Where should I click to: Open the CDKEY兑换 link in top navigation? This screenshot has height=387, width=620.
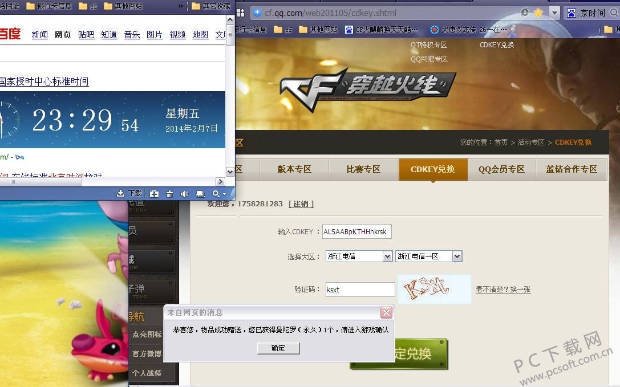tap(497, 44)
